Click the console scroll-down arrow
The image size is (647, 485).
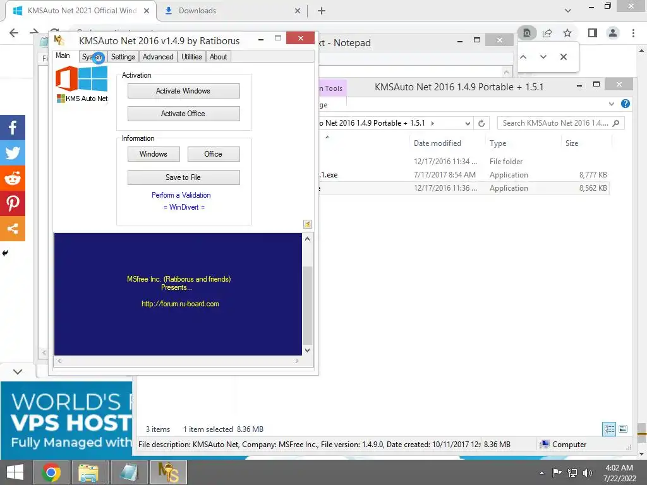[x=308, y=350]
